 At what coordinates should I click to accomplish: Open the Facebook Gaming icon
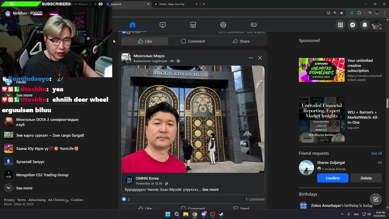(253, 25)
